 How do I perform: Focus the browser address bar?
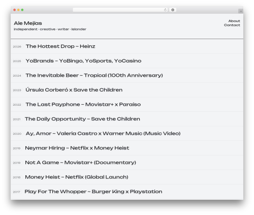pos(120,10)
